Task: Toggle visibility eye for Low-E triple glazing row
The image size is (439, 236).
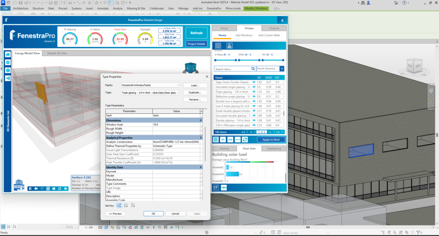Action: pyautogui.click(x=254, y=106)
